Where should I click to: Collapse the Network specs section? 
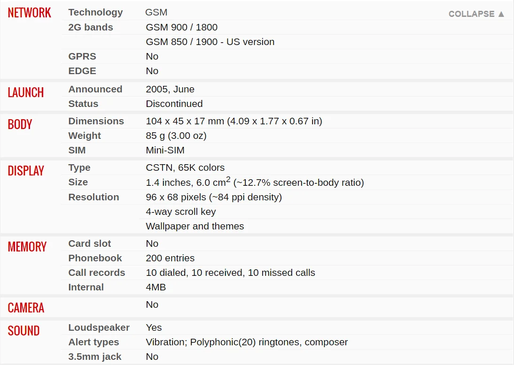click(476, 14)
